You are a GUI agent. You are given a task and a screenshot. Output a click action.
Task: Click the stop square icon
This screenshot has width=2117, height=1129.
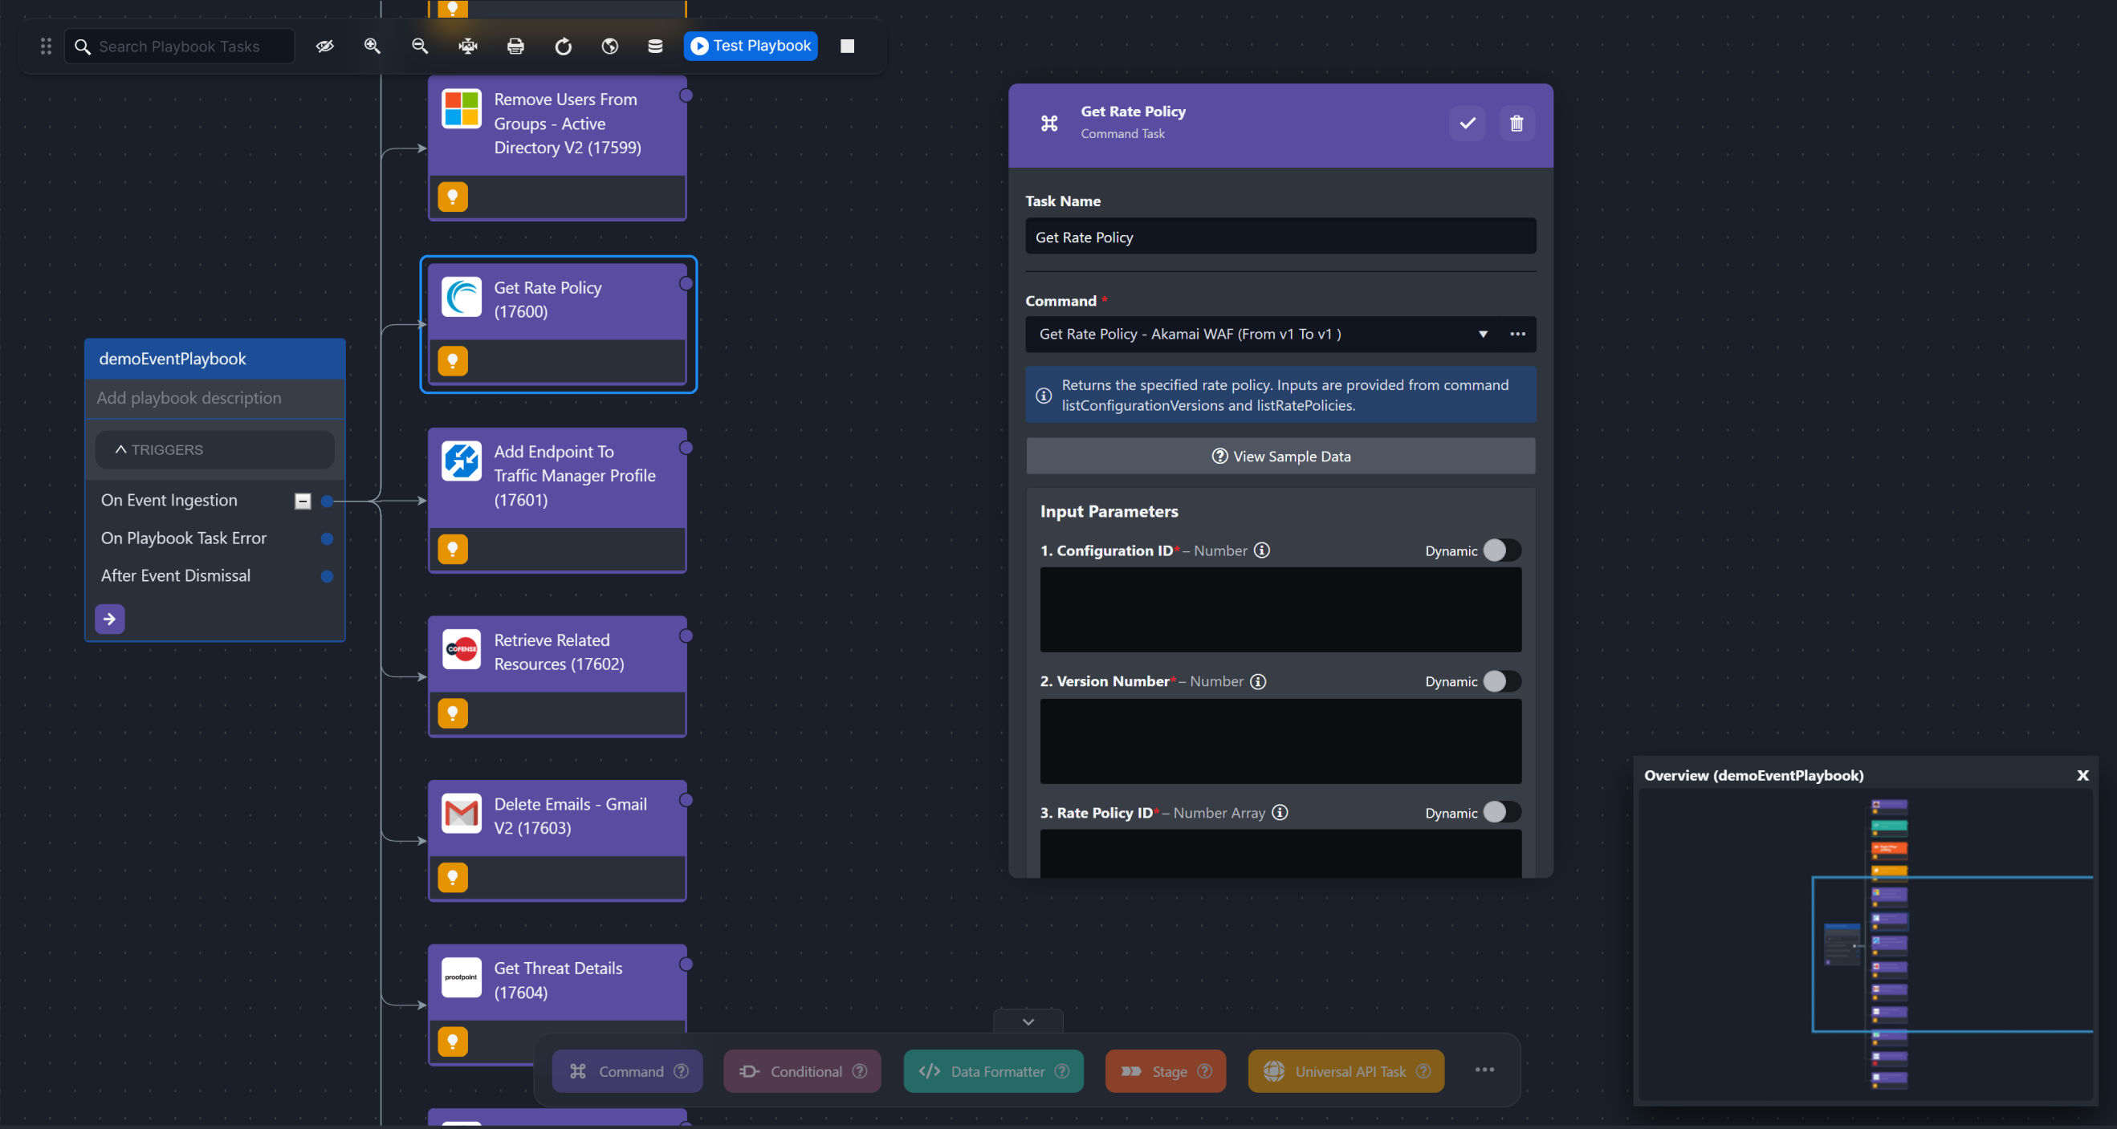(x=847, y=46)
